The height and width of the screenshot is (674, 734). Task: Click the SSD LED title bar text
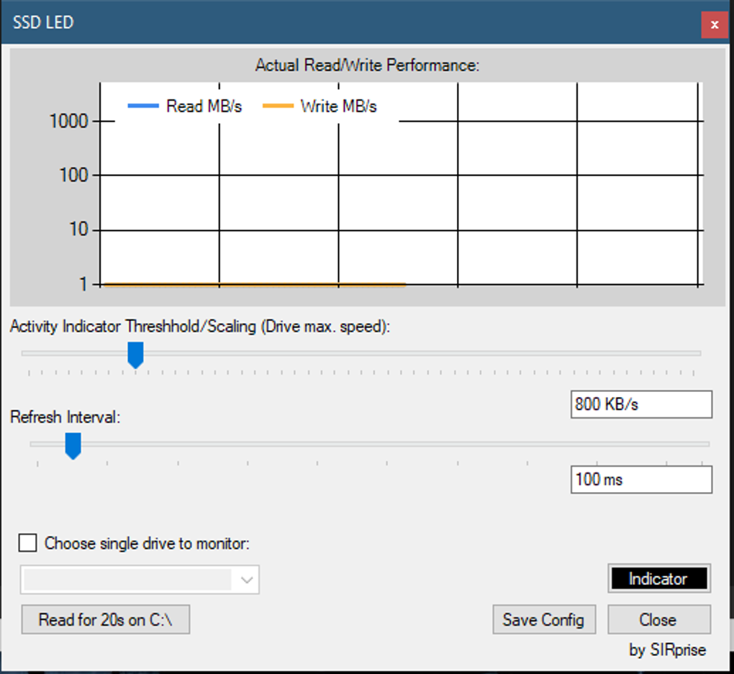pos(43,22)
